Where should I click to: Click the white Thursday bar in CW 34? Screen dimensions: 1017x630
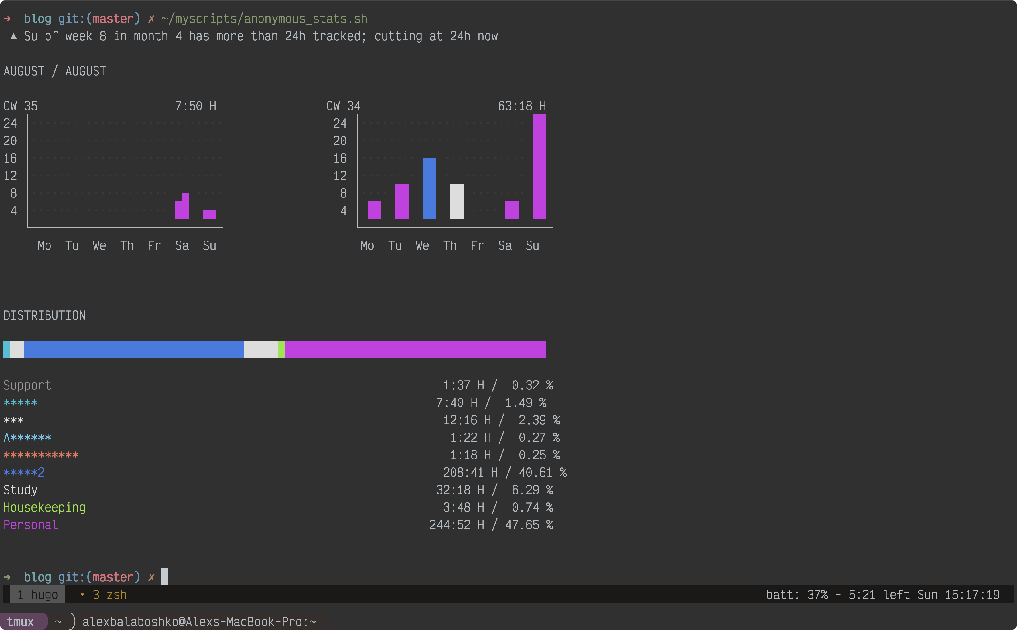(457, 201)
